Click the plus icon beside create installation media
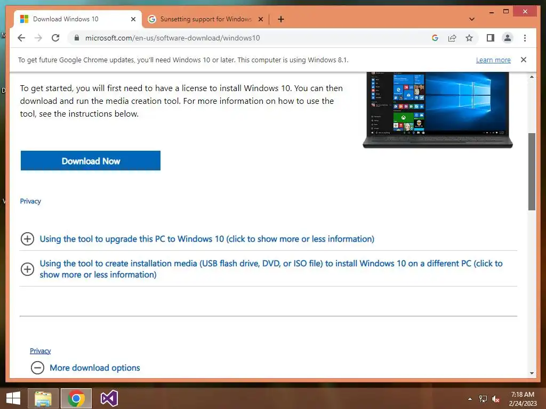This screenshot has width=546, height=409. tap(28, 269)
